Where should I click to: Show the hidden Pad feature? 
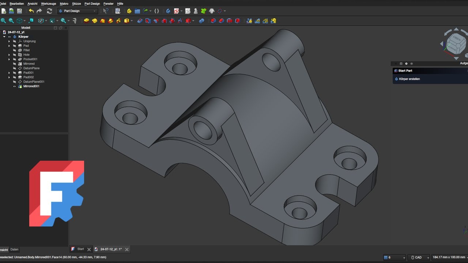15,46
